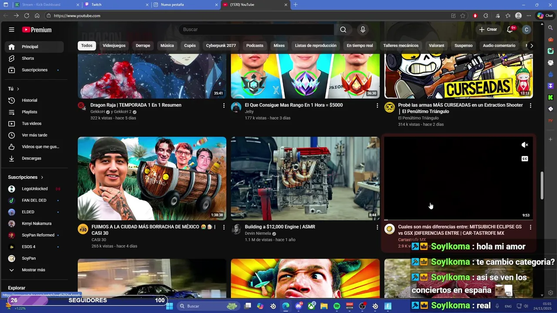Open options for Mitsubishi Eclipse video
The height and width of the screenshot is (313, 557).
530,227
